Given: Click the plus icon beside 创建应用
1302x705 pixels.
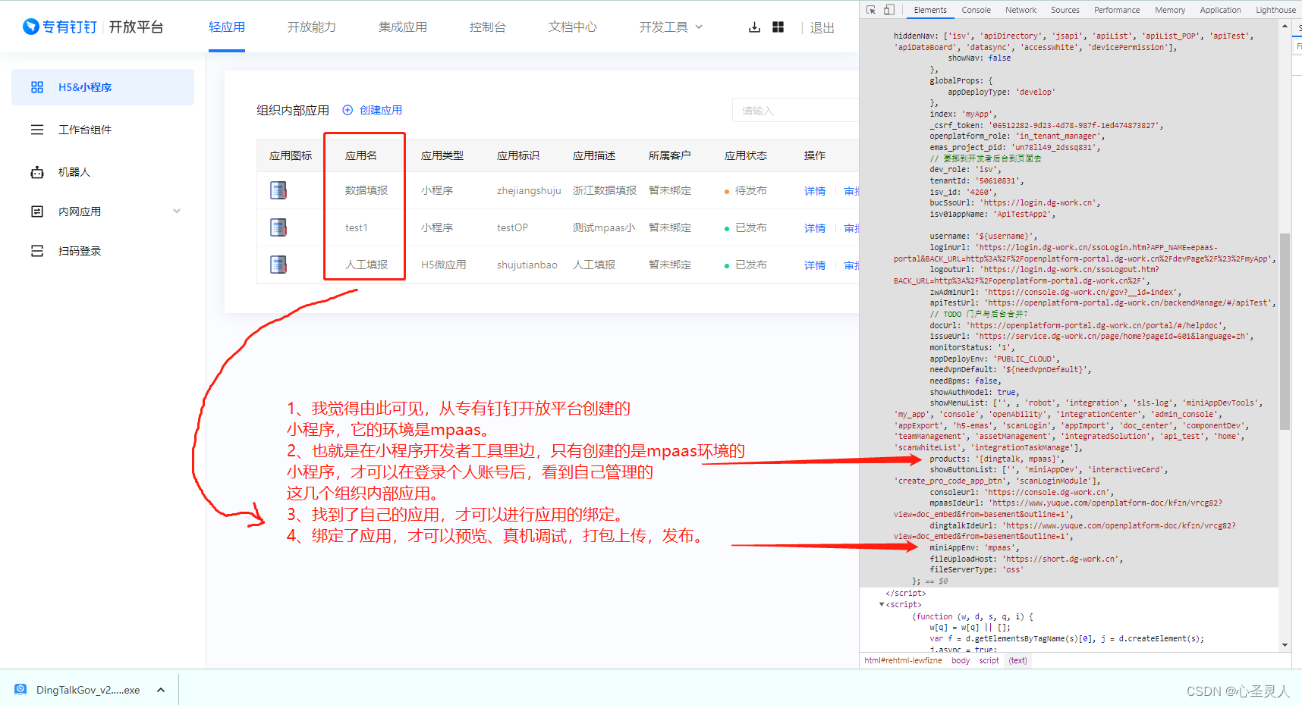Looking at the screenshot, I should (348, 110).
